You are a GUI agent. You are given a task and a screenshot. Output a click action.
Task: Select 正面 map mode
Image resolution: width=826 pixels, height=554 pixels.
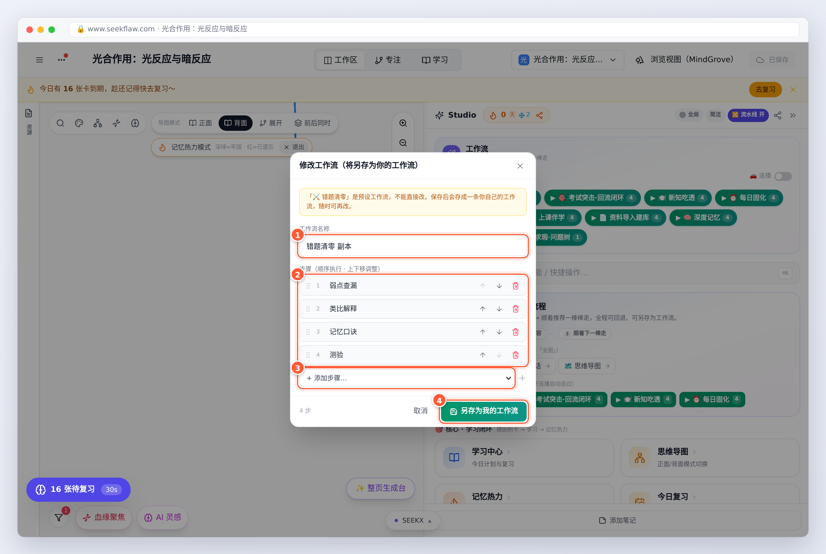[200, 123]
